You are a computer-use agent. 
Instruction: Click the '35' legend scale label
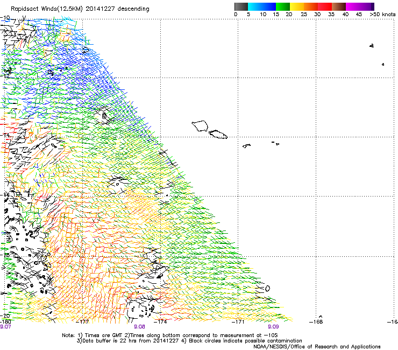[x=331, y=15]
